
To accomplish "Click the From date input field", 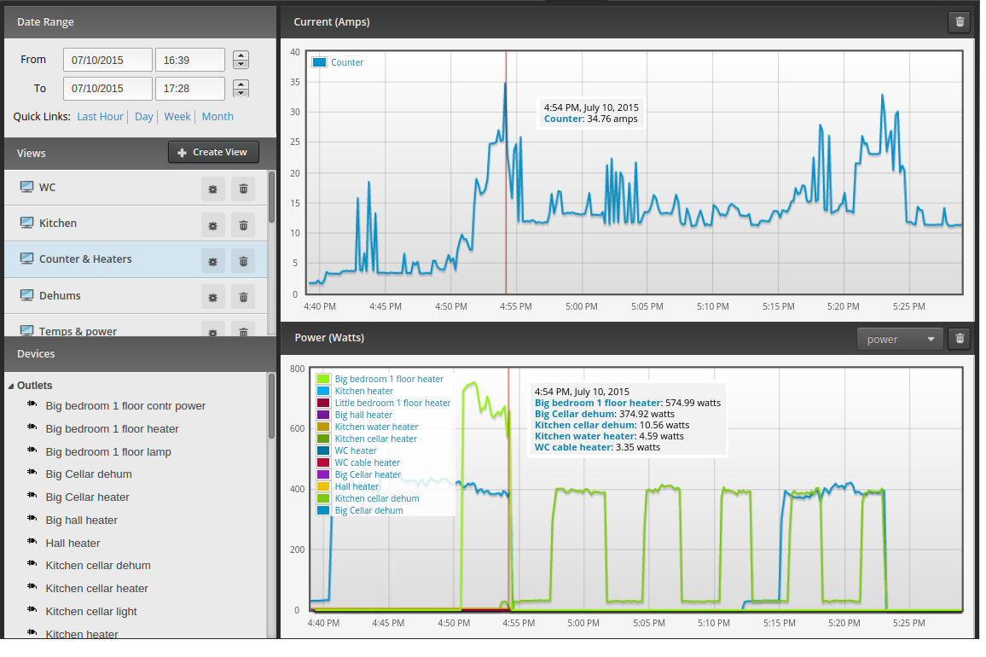I will (x=107, y=61).
